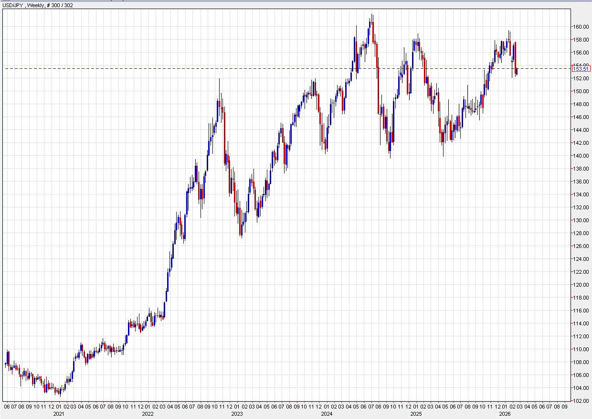Click the lowest candlestick near 102.00

59,393
